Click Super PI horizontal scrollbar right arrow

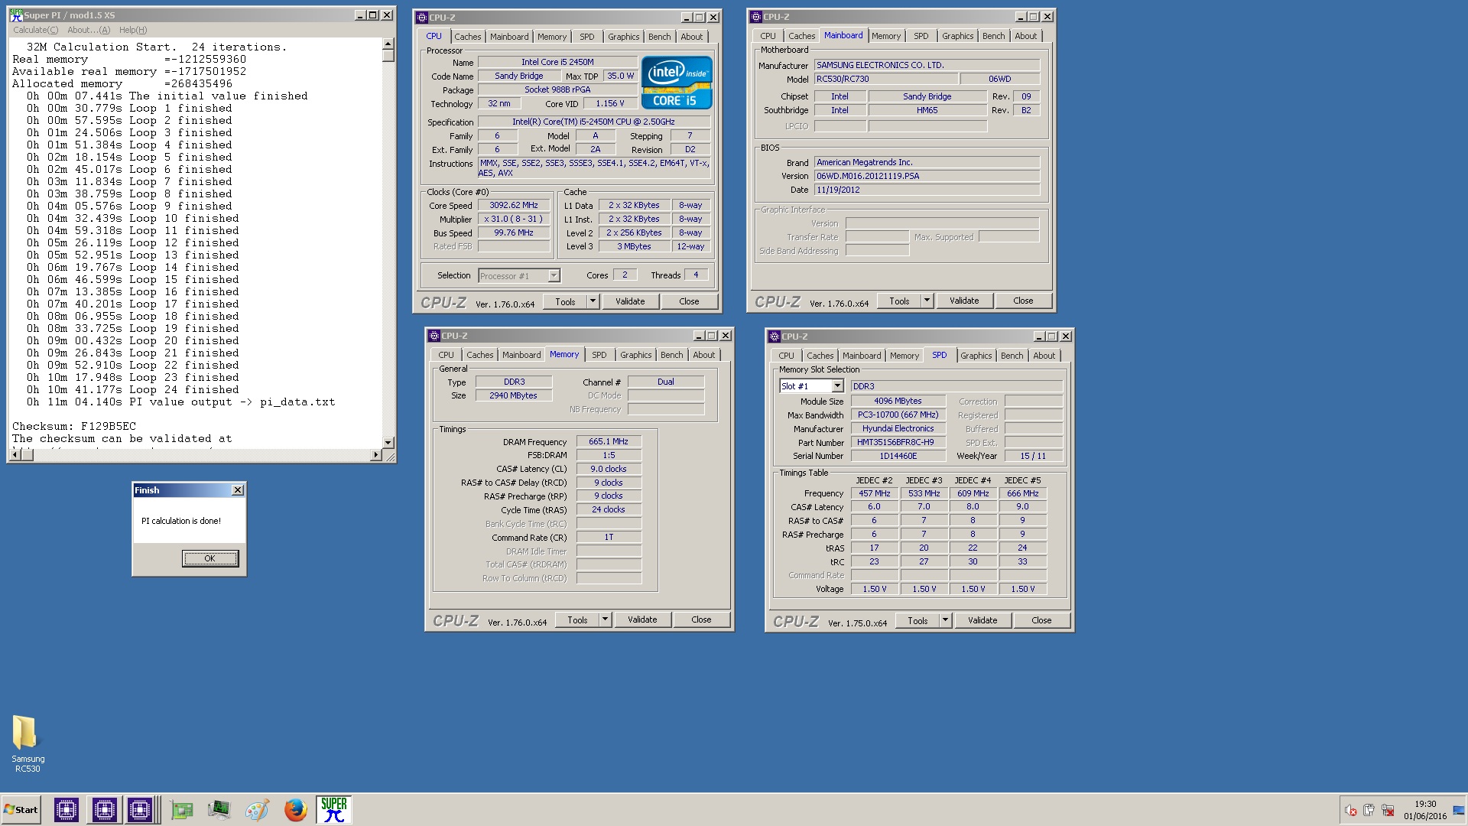point(375,455)
